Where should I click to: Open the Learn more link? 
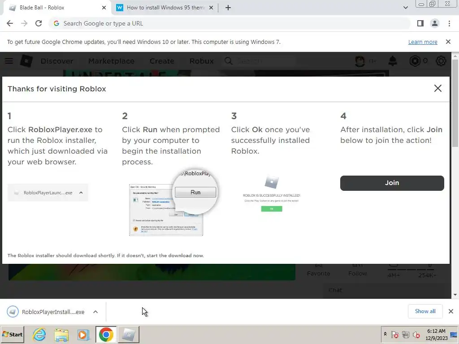(x=423, y=42)
